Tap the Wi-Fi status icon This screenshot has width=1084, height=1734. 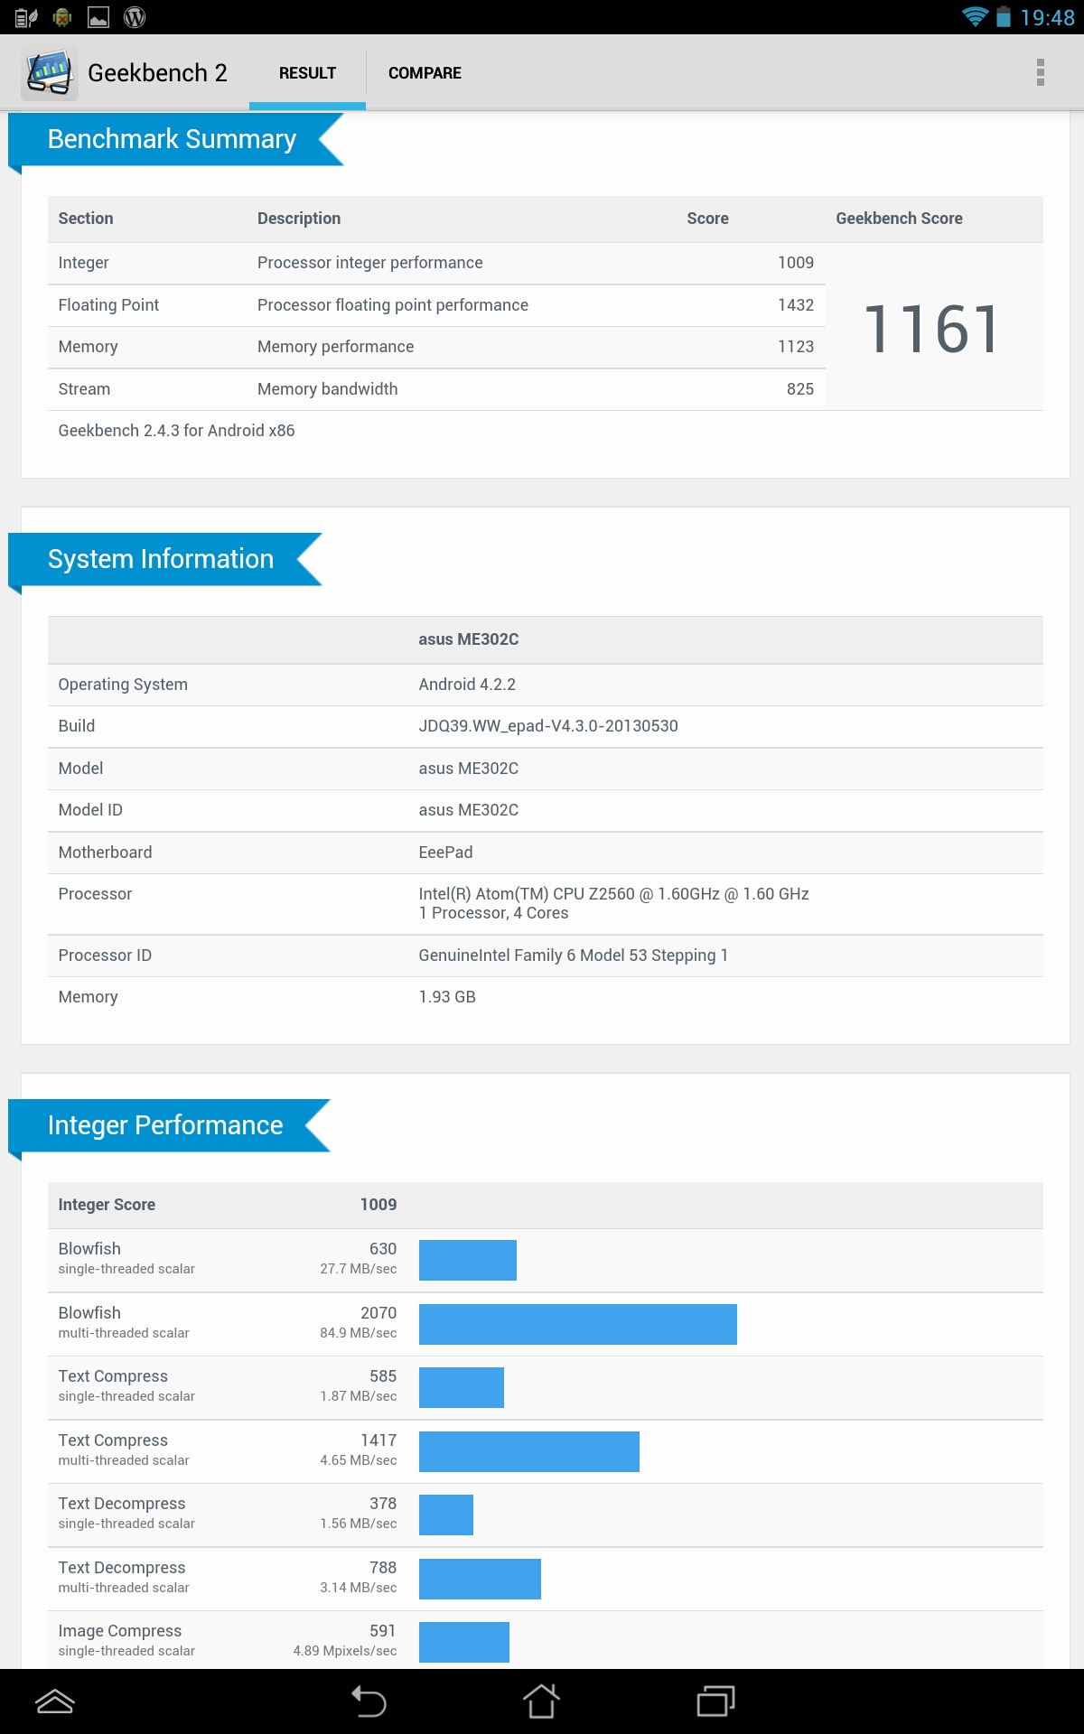pyautogui.click(x=974, y=17)
